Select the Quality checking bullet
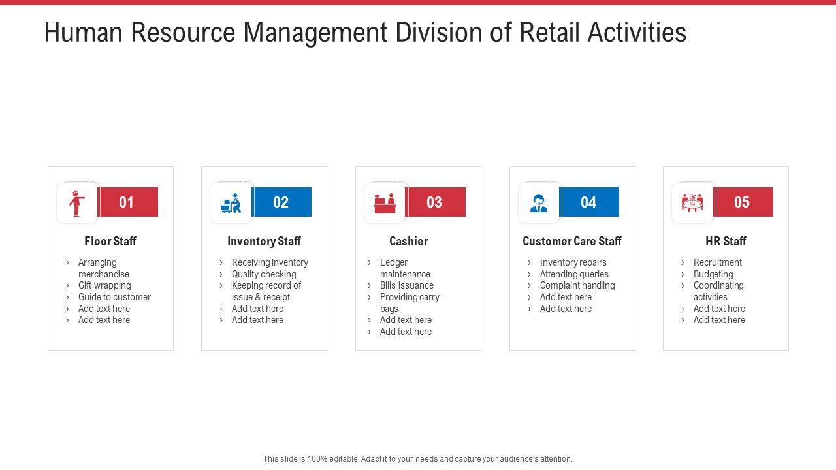The width and height of the screenshot is (836, 470). point(264,274)
